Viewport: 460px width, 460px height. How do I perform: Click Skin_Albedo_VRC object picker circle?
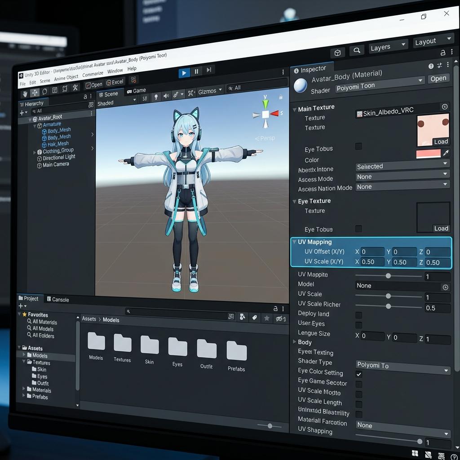pos(445,107)
